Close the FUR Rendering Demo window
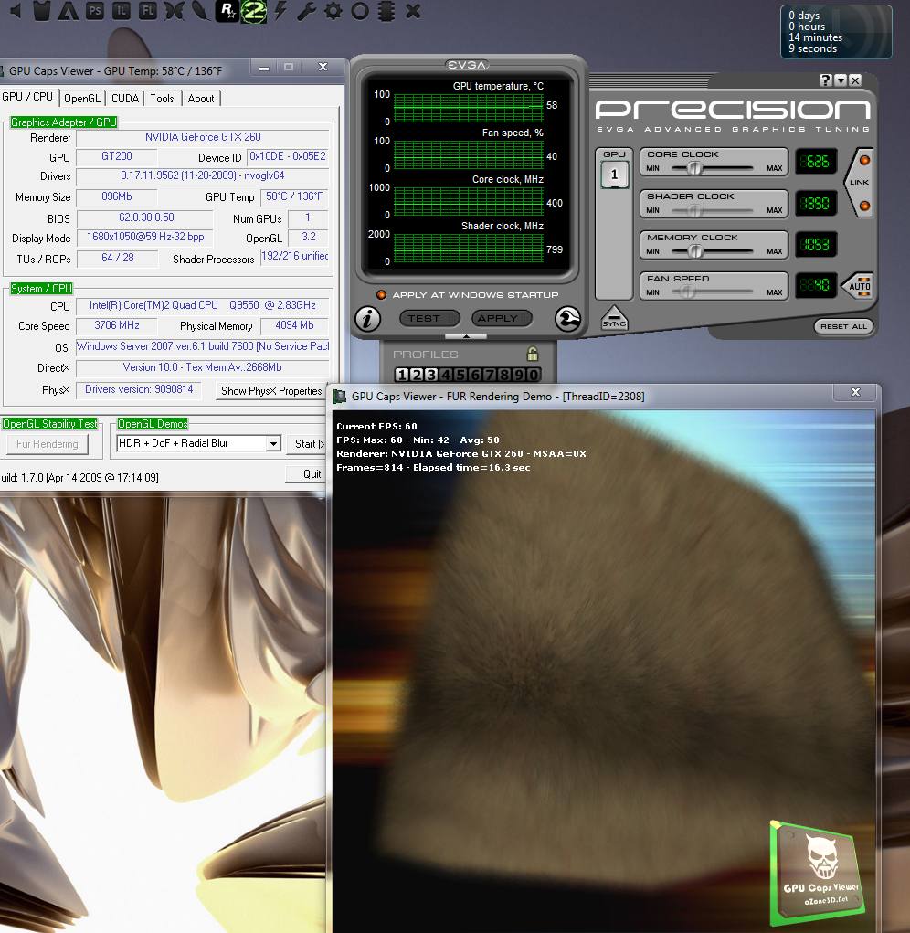Screen dimensions: 910x933 pyautogui.click(x=855, y=392)
